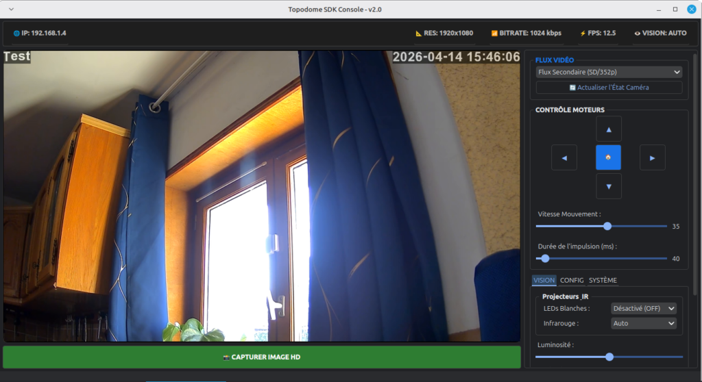Switch to the CONFIG tab
702x382 pixels.
coord(572,280)
